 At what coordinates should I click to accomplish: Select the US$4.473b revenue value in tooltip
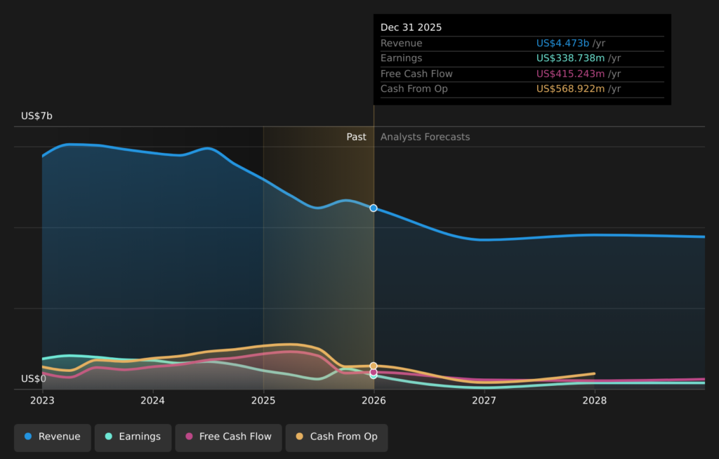(562, 43)
